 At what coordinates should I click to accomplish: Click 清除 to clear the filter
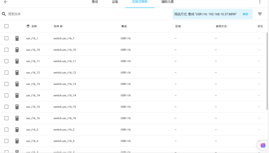tap(245, 14)
